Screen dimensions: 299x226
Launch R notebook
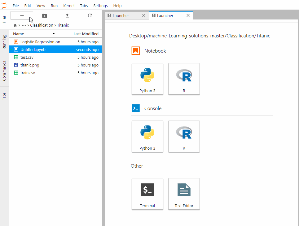click(x=184, y=79)
